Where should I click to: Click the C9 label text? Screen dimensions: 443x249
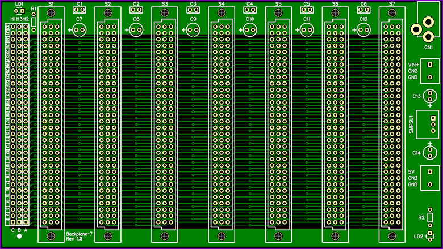[193, 19]
